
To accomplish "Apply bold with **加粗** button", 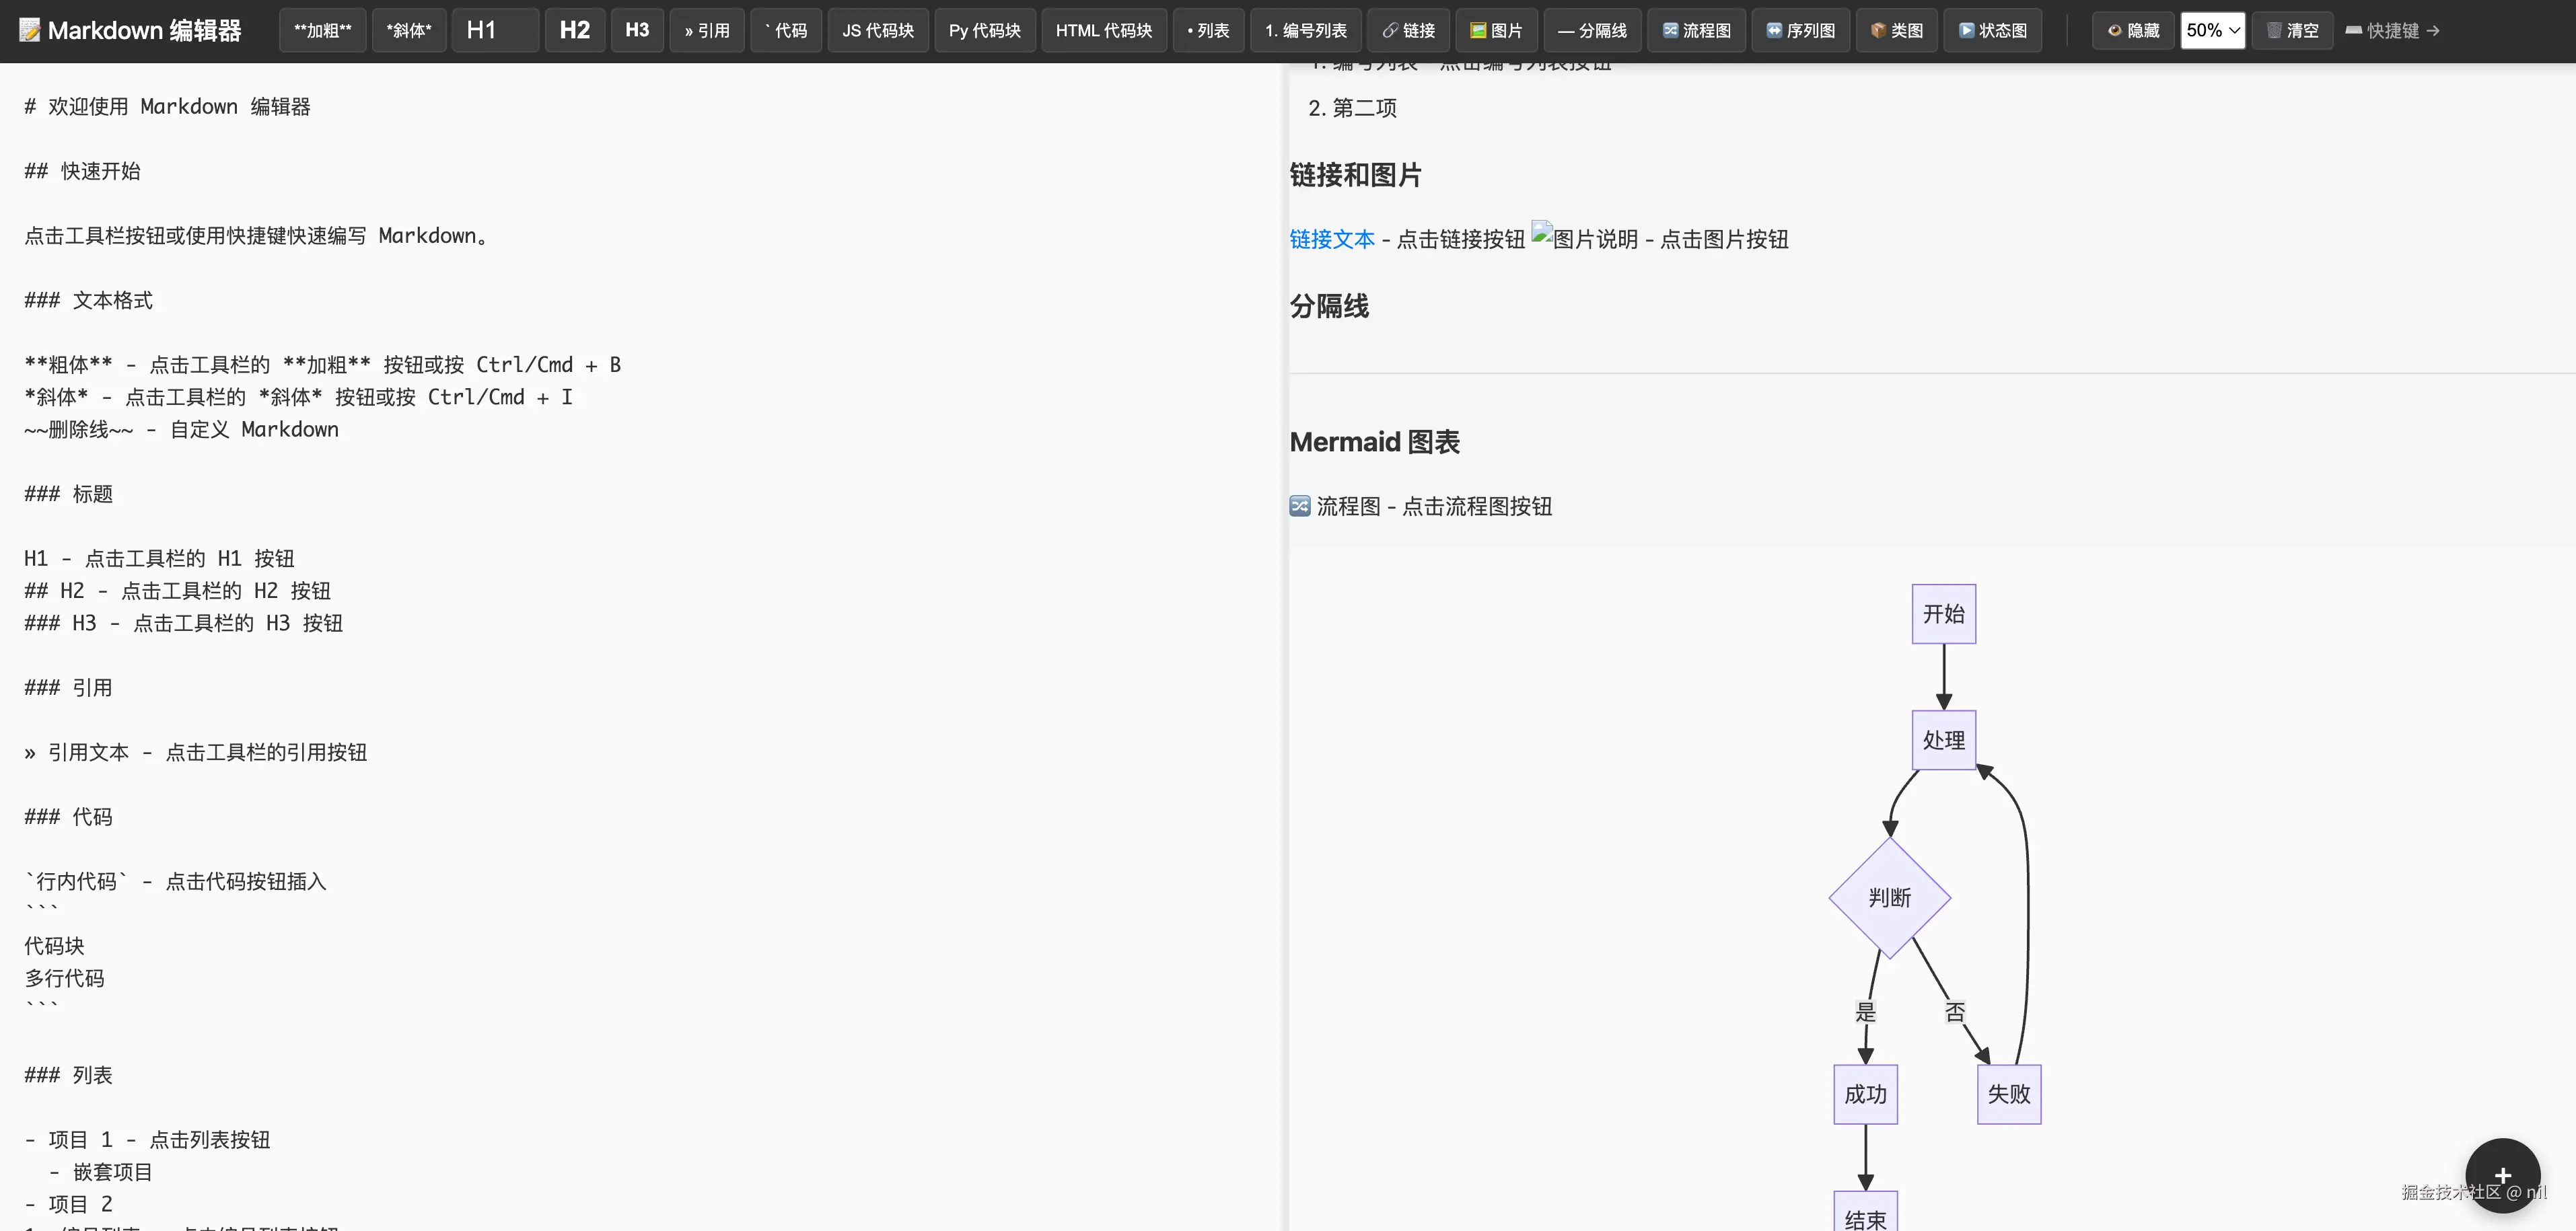I will [322, 30].
